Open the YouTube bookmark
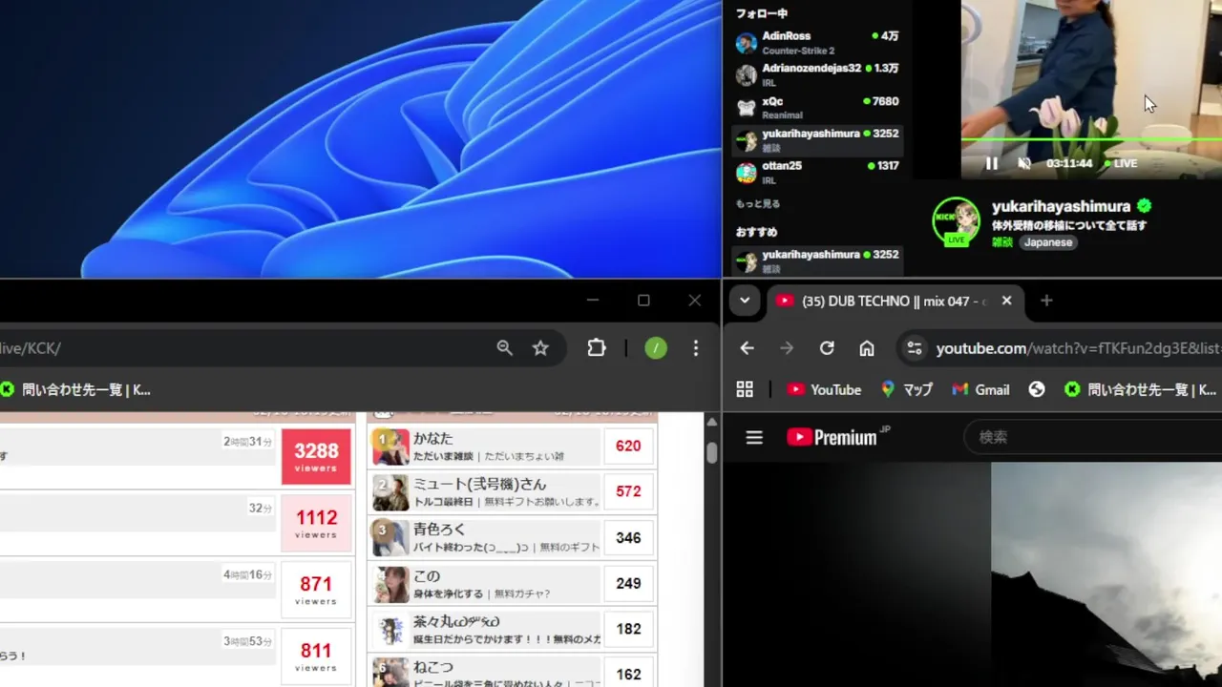 point(824,389)
